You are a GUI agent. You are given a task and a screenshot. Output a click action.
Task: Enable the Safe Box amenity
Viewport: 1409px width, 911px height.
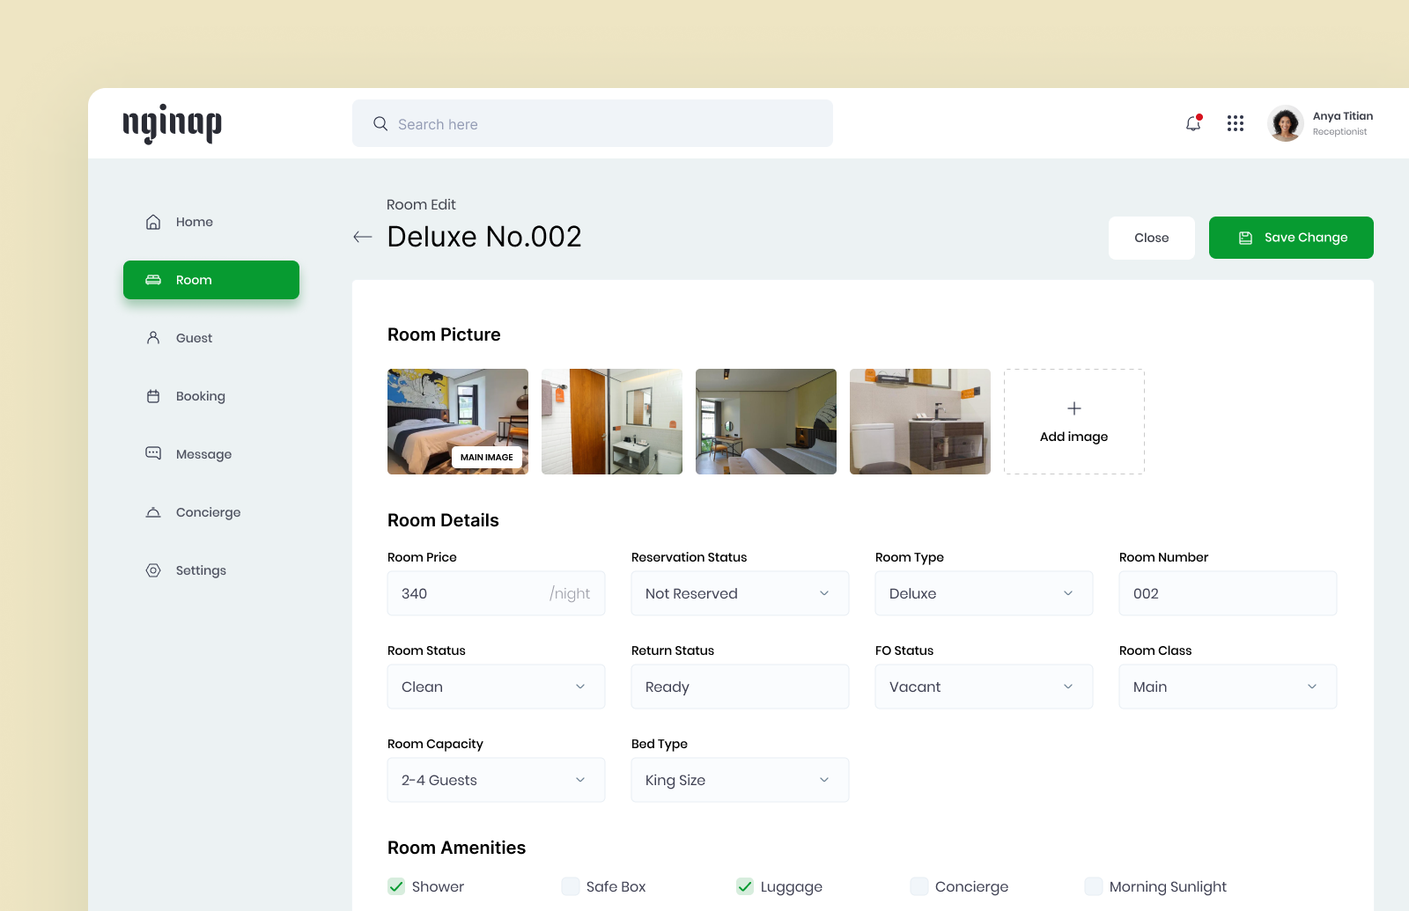pos(570,886)
